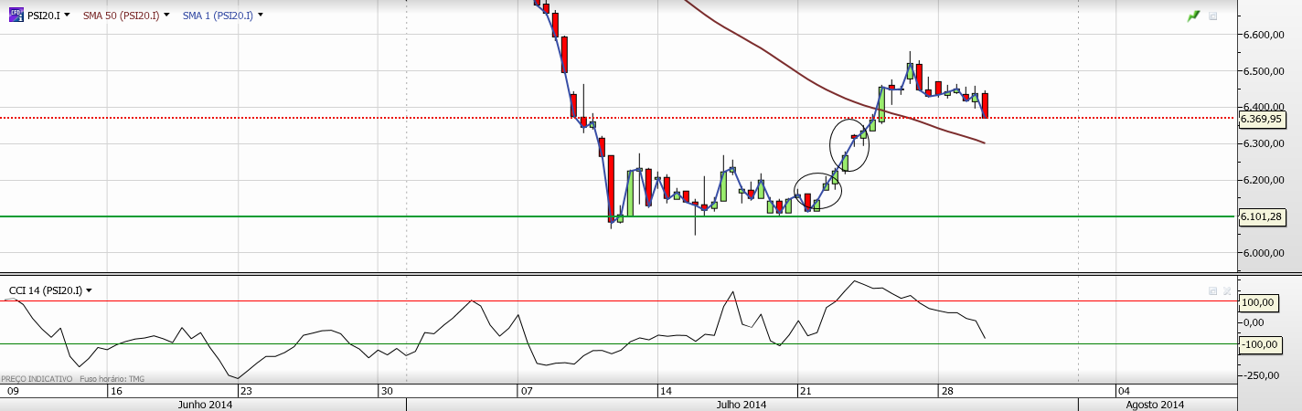Screen dimensions: 1302x411
Task: Click the 6.500,00 price axis label
Action: [1262, 71]
